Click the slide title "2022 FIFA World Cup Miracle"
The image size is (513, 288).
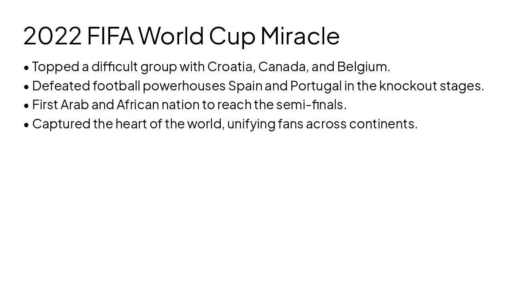tap(181, 36)
